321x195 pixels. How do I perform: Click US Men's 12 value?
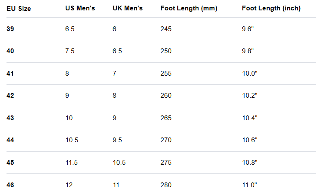69,185
